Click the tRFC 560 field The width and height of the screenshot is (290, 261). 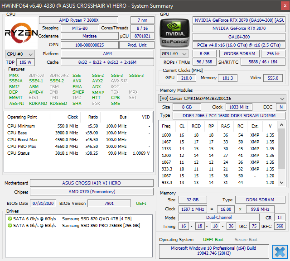pos(280,226)
